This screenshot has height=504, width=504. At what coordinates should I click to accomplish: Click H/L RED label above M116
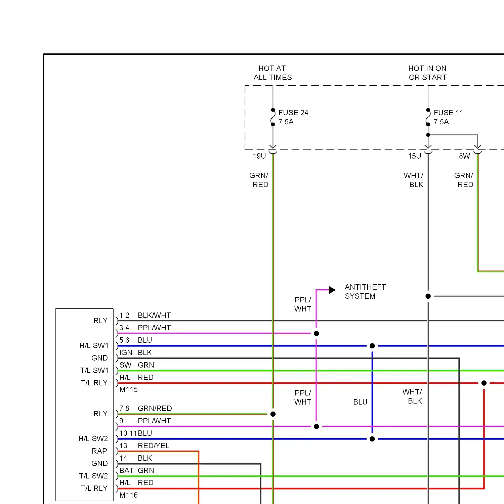tap(136, 483)
